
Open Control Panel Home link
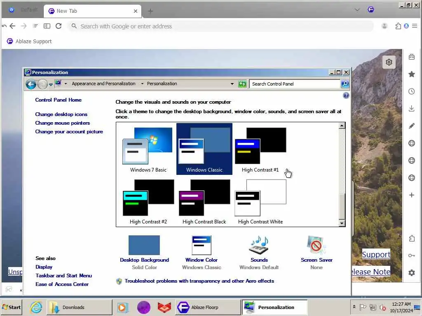59,100
